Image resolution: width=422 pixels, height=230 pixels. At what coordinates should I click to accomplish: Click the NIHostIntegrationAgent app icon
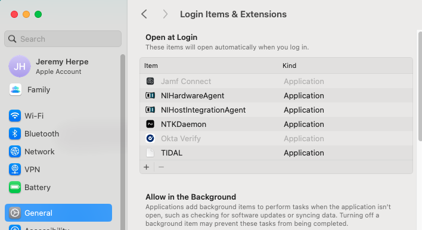[150, 110]
